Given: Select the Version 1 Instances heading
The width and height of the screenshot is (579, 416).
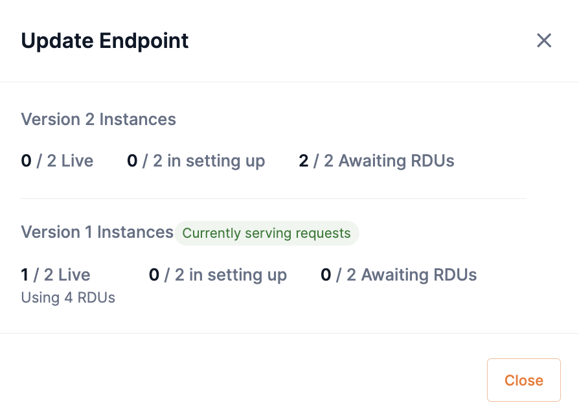Looking at the screenshot, I should point(96,231).
